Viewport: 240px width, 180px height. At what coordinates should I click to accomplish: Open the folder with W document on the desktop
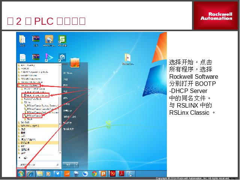(128, 59)
